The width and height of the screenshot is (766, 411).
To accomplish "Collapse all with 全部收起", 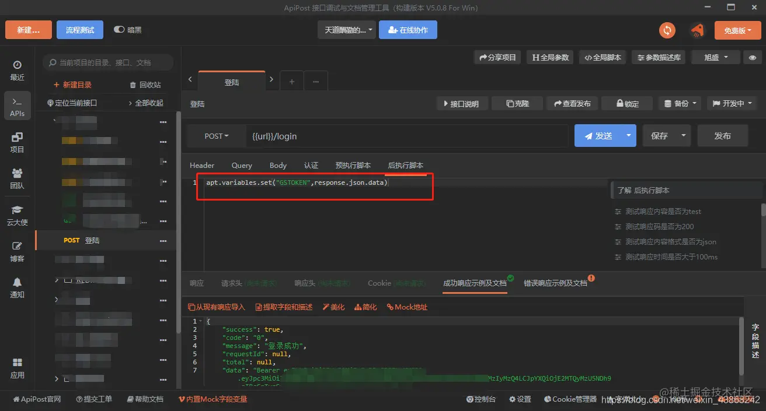I will coord(146,103).
